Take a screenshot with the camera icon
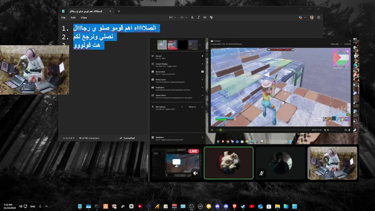The height and width of the screenshot is (211, 375). coord(202,72)
